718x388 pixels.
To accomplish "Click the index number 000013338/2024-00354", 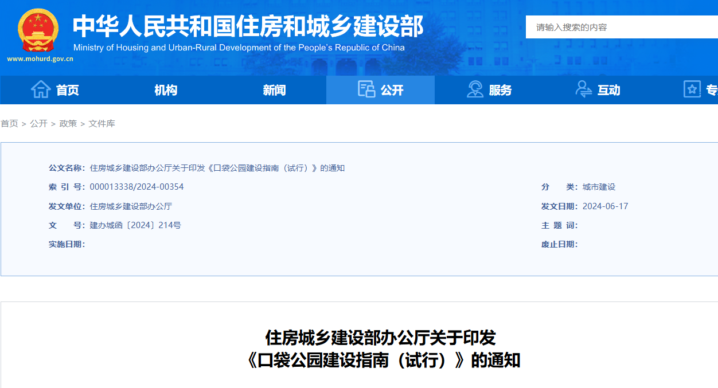I will (x=137, y=187).
